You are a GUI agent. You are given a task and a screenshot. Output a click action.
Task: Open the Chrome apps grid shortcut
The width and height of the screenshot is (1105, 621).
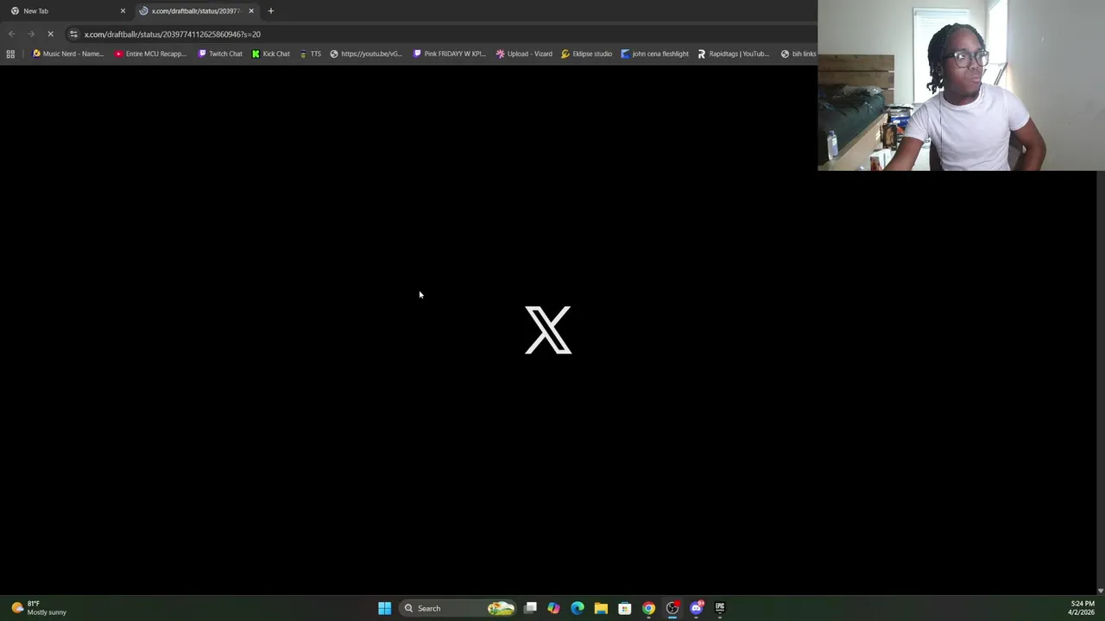pyautogui.click(x=10, y=53)
